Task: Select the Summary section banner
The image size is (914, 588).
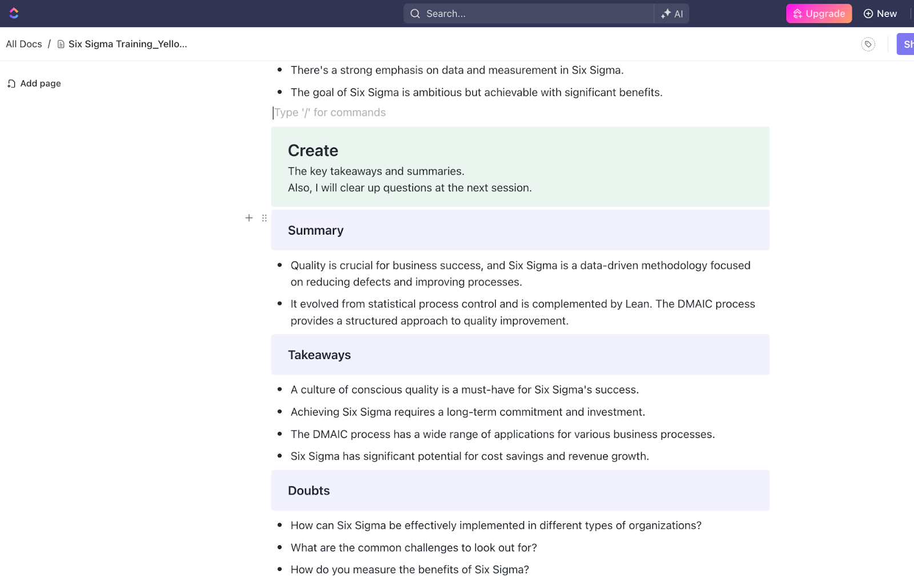Action: (315, 230)
